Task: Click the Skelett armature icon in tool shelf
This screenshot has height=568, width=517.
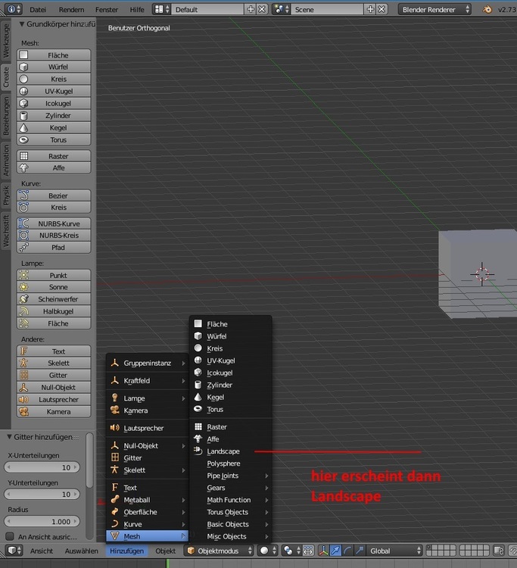Action: coord(24,364)
